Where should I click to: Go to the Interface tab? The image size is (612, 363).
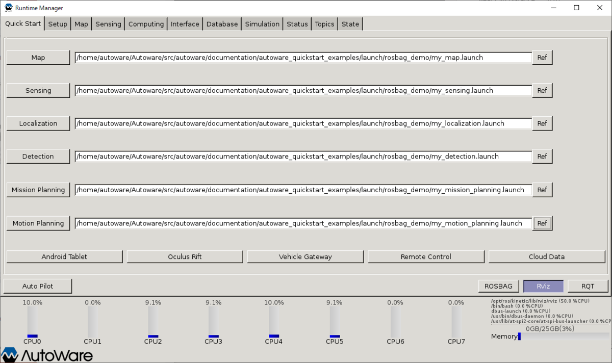[185, 24]
